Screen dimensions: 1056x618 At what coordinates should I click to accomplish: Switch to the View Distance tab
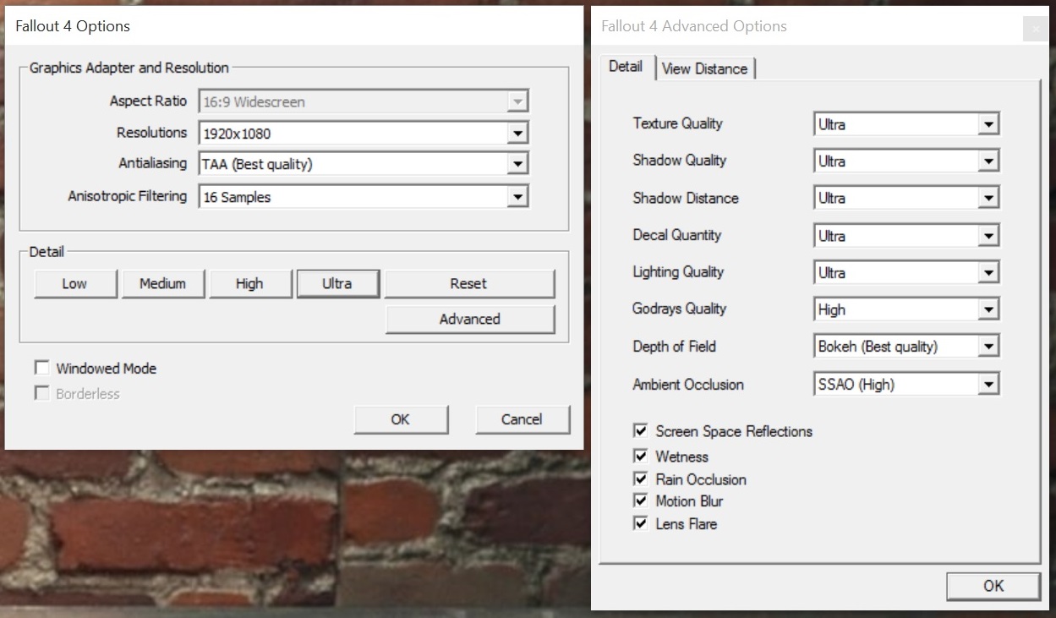[705, 69]
